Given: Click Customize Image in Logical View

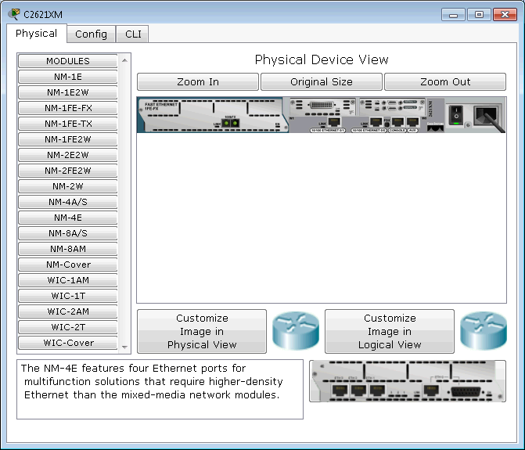Looking at the screenshot, I should 390,331.
